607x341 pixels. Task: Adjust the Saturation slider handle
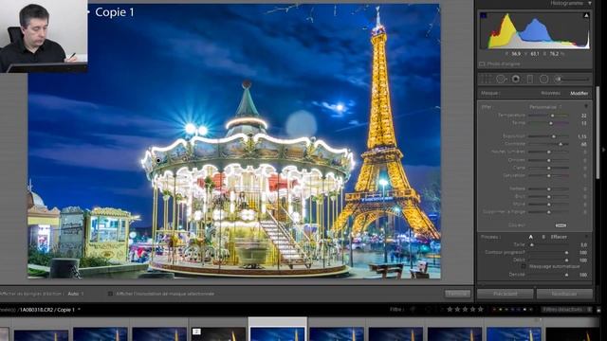(549, 175)
